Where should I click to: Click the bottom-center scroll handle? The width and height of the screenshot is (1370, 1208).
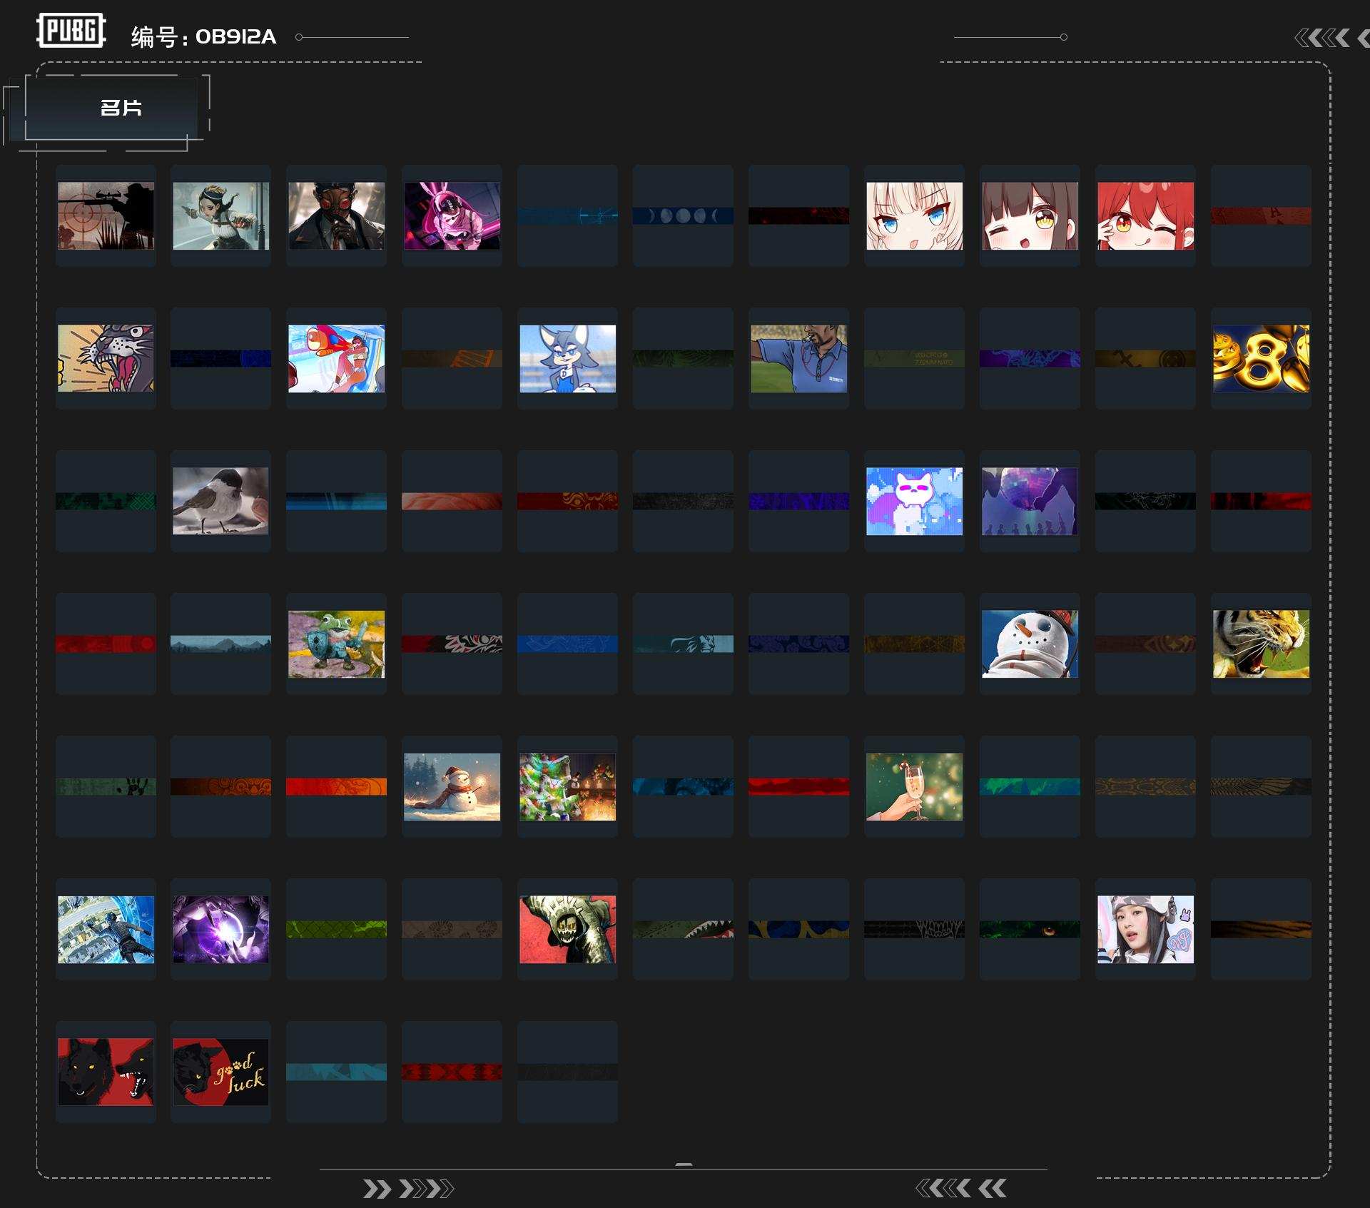coord(684,1164)
